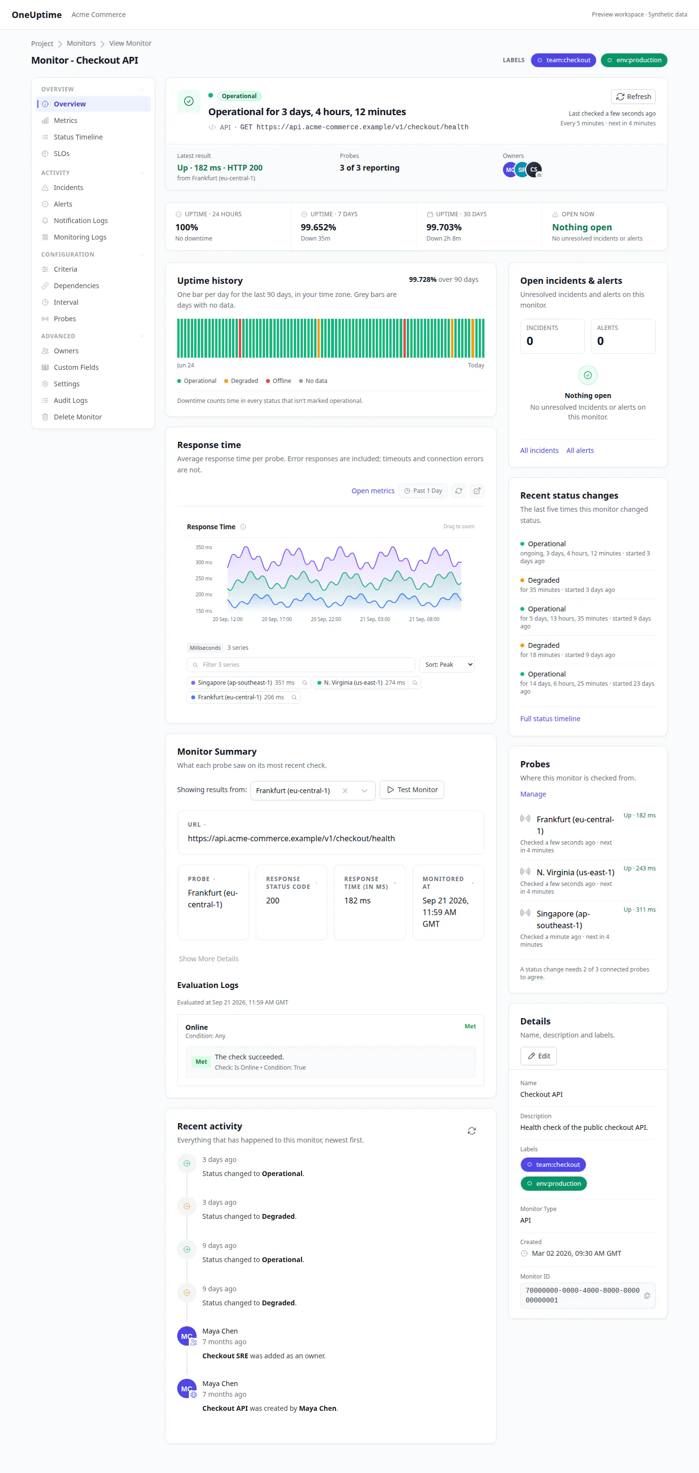Copy the Monitor ID value

(x=647, y=1296)
